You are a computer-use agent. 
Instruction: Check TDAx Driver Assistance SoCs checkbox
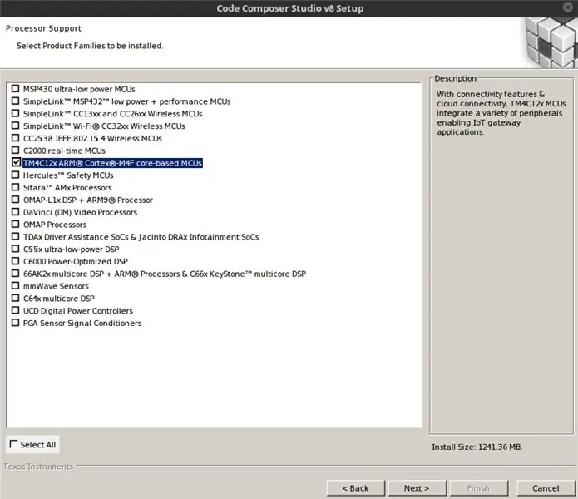tap(16, 236)
